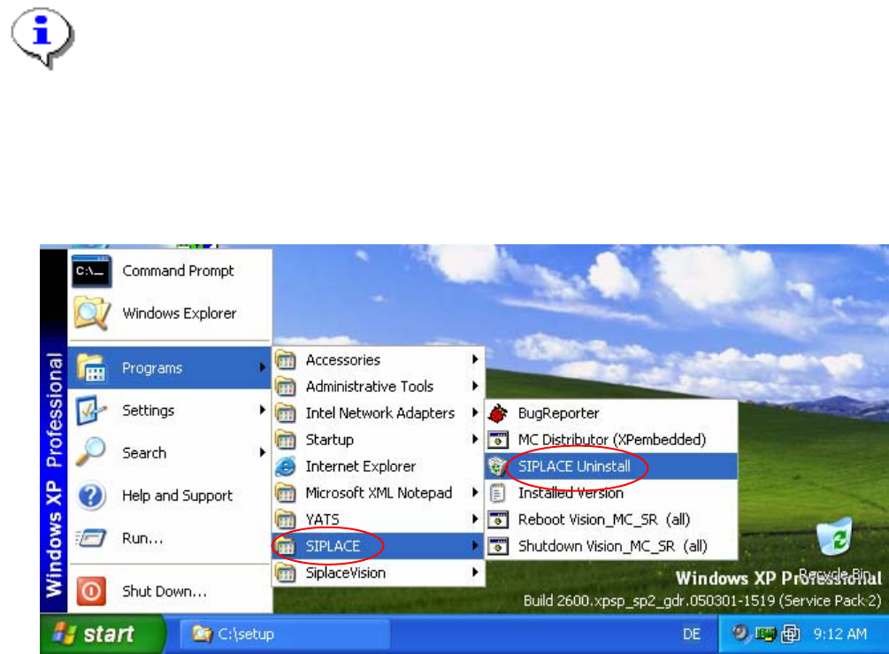
Task: Click the 9:12 AM clock
Action: tap(839, 635)
